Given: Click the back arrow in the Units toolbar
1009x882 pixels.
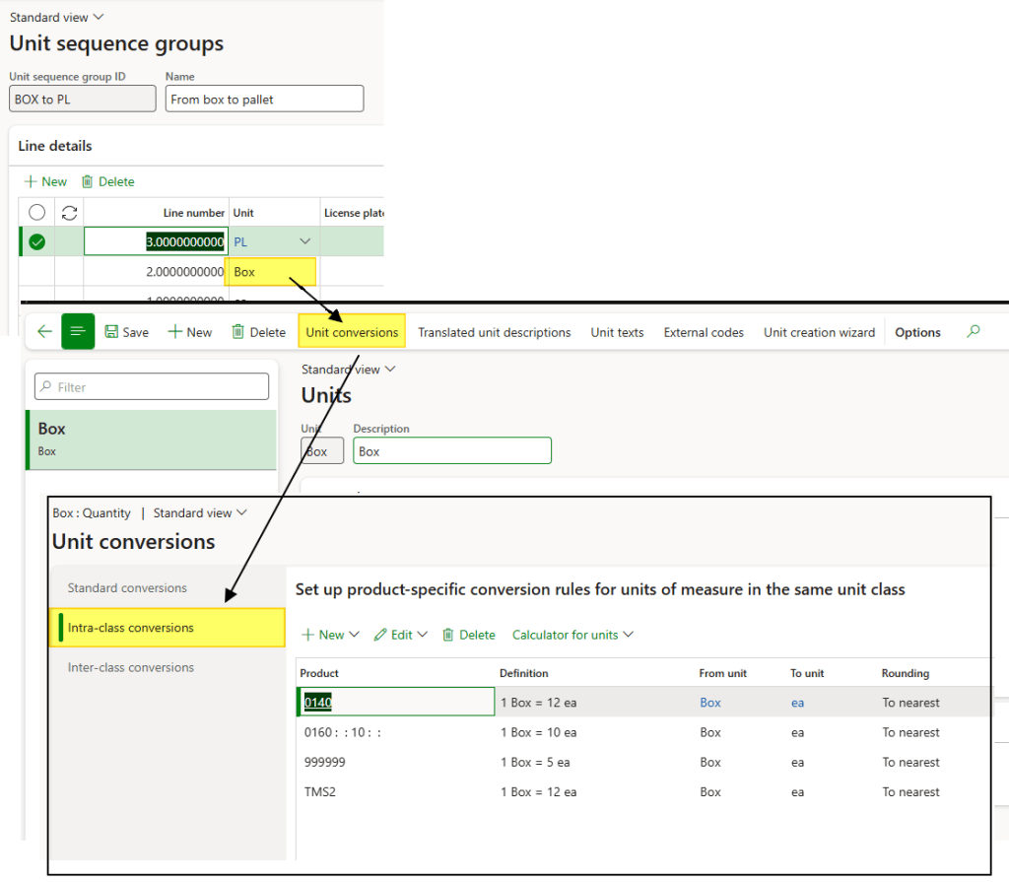Looking at the screenshot, I should [x=44, y=332].
